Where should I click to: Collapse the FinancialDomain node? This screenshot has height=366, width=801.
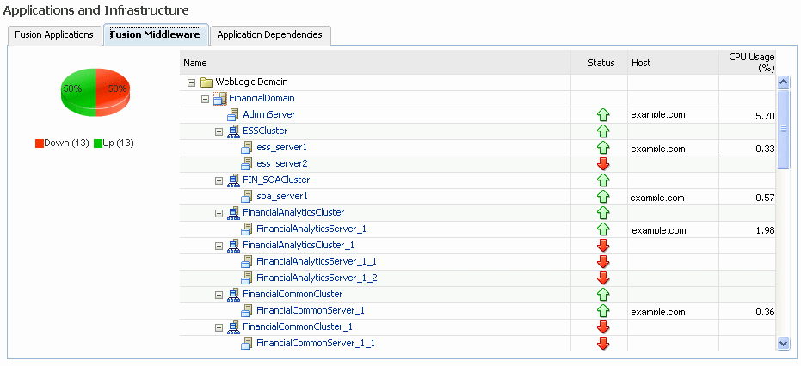206,99
